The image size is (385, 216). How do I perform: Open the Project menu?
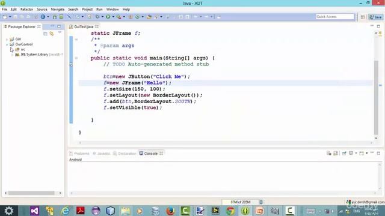pyautogui.click(x=87, y=10)
